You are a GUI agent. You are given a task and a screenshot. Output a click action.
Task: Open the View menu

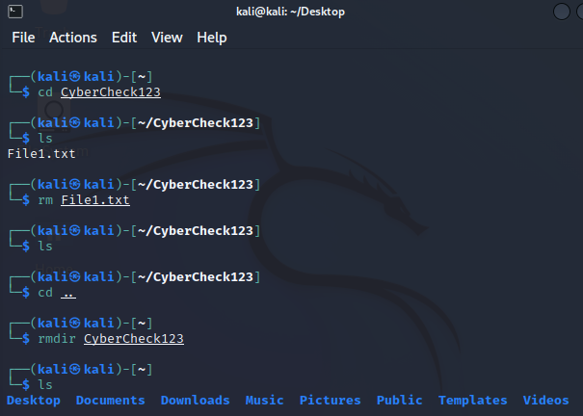[x=167, y=38]
